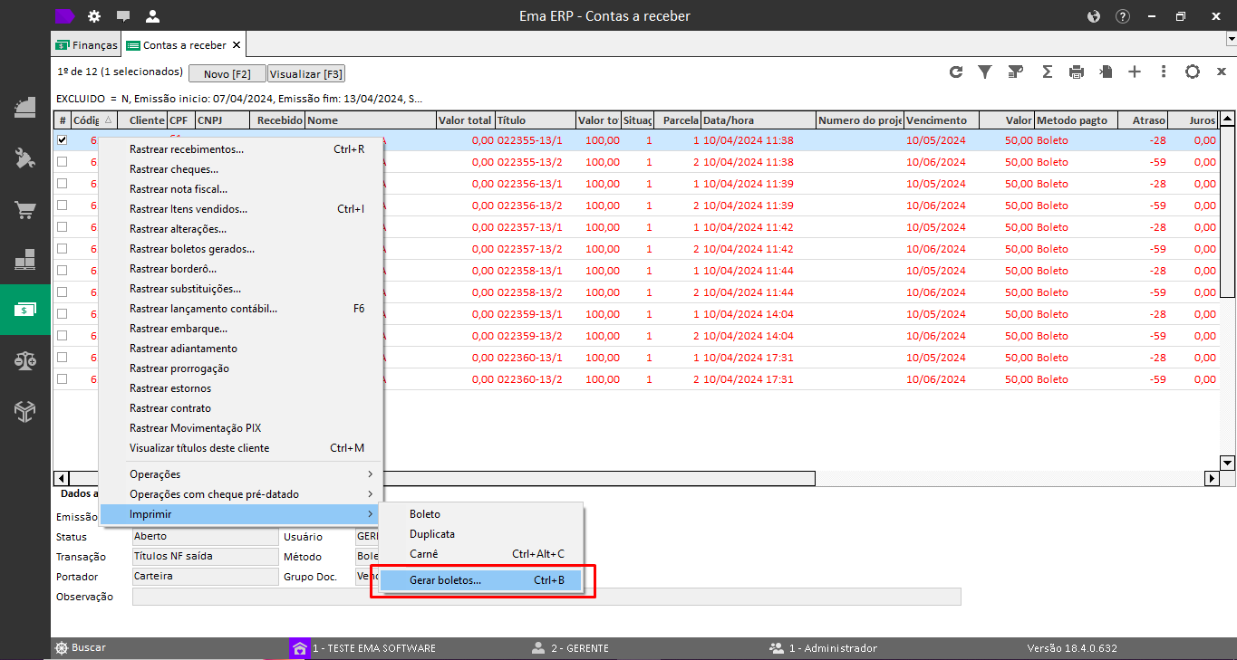
Task: Click the horizontal scrollbar thumb
Action: pos(442,478)
